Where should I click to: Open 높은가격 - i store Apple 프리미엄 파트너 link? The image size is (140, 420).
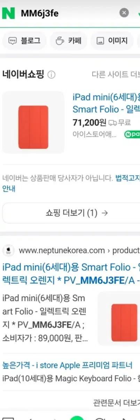(67, 366)
